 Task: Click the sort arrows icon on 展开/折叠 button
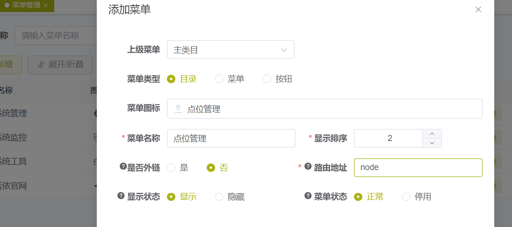tap(41, 64)
